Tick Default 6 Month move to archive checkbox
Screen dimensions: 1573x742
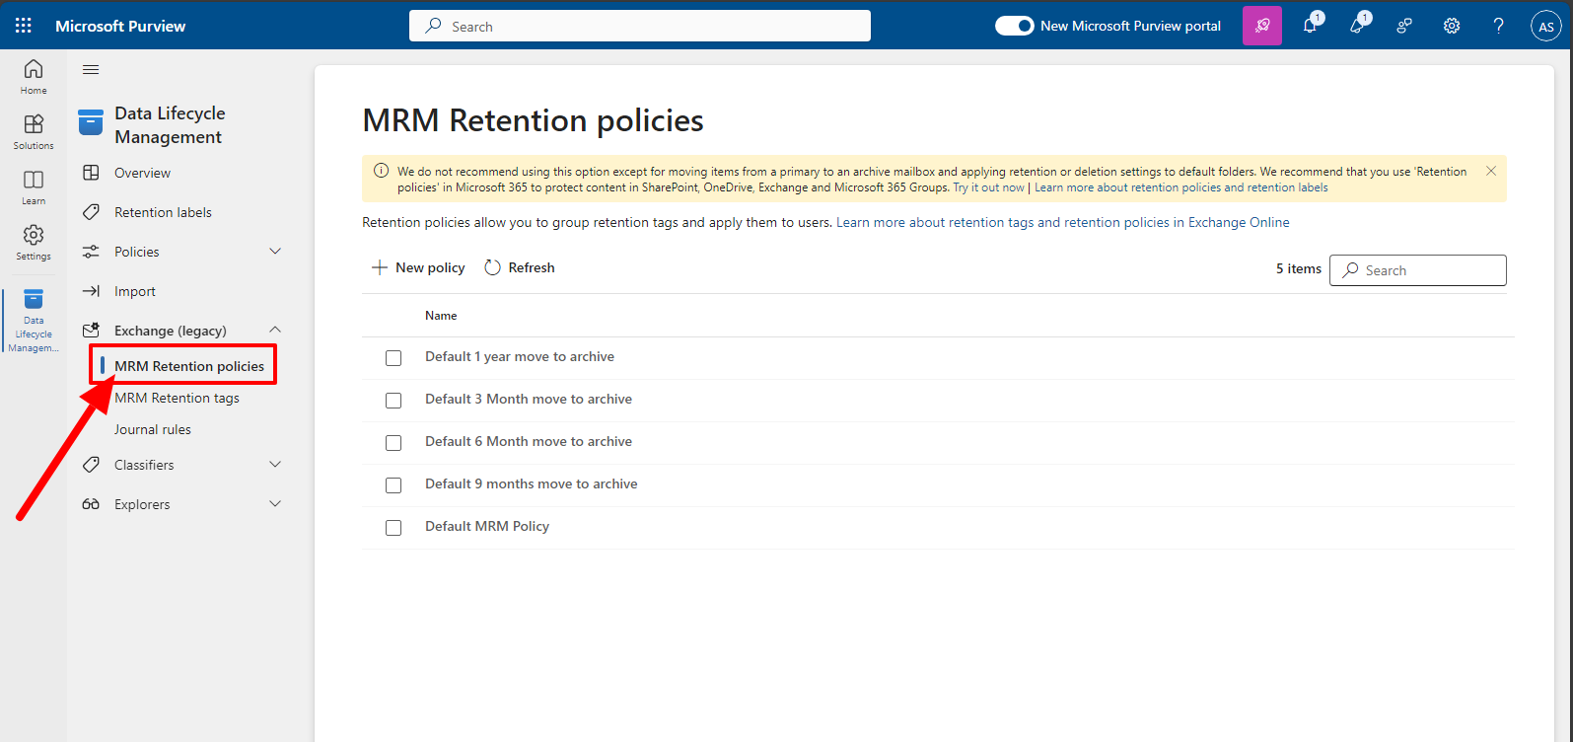pyautogui.click(x=393, y=442)
